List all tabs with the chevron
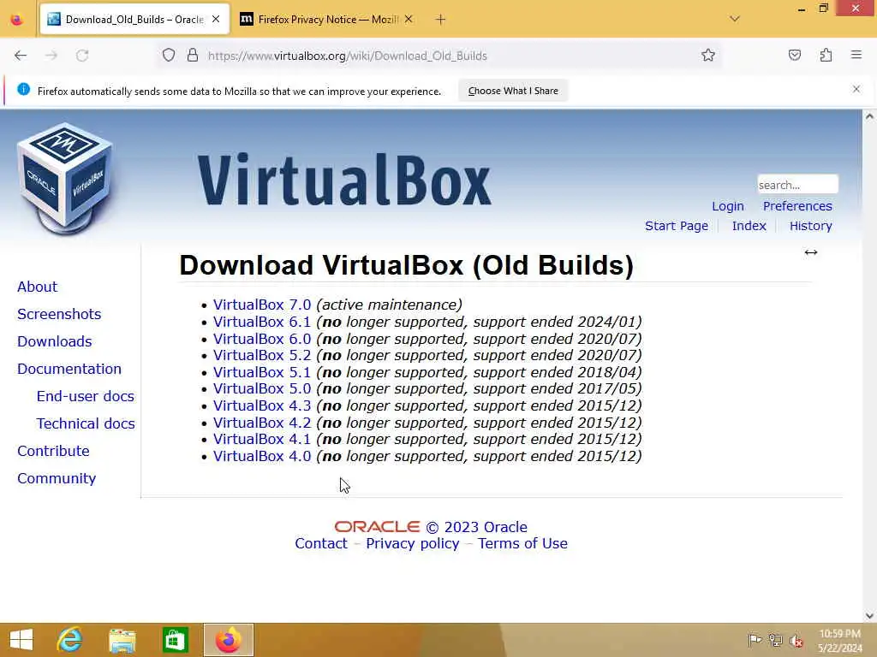Viewport: 877px width, 657px height. (x=735, y=19)
